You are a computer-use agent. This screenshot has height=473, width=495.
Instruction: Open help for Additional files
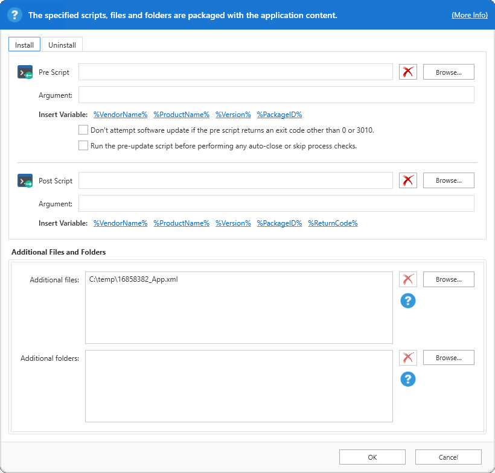(407, 300)
